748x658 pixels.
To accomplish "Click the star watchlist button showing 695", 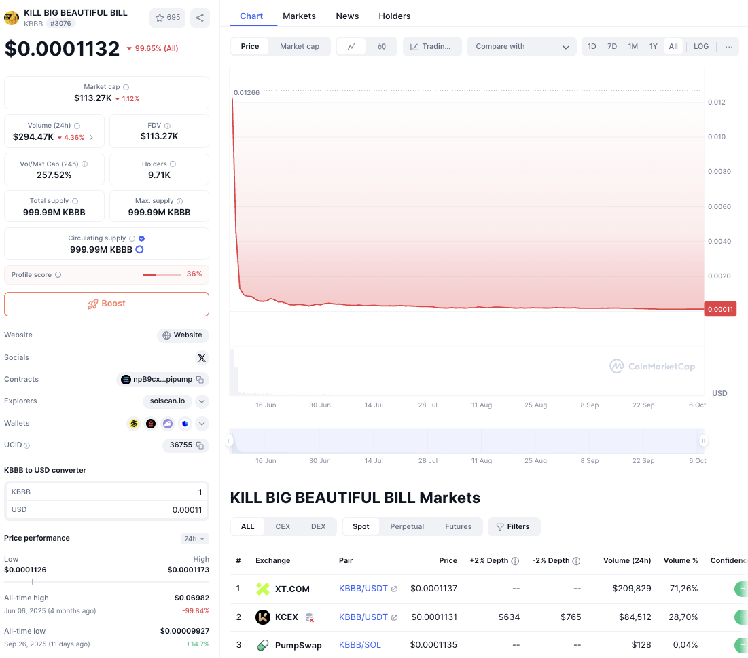I will [x=167, y=18].
